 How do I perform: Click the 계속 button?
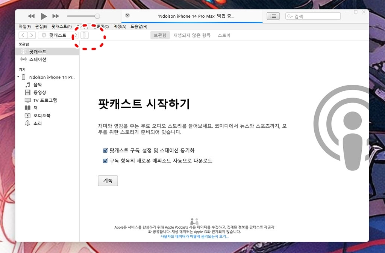click(108, 181)
